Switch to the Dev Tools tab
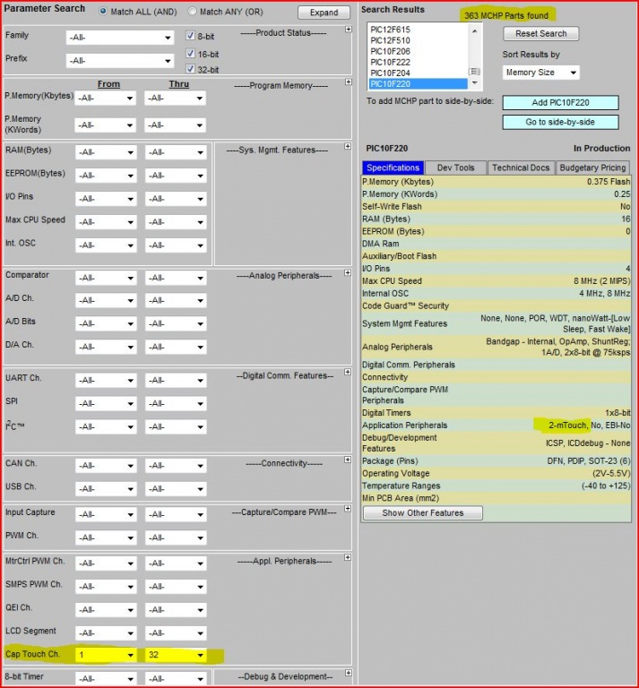 pos(455,168)
